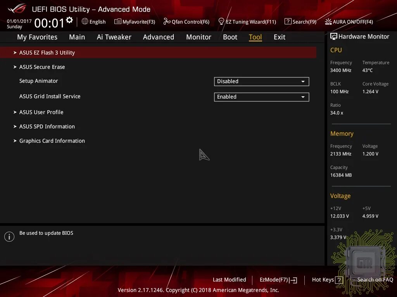Click the MyFavorite list icon

click(118, 22)
